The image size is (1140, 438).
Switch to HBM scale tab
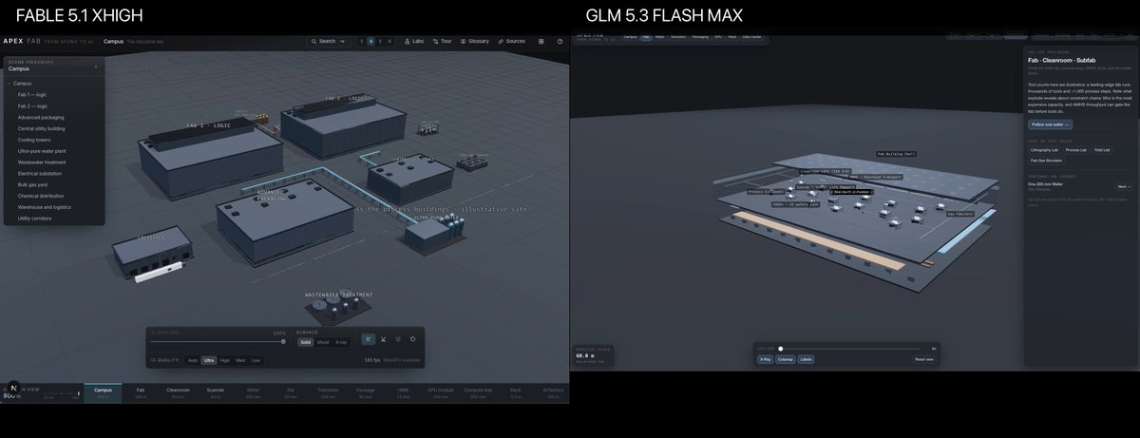tap(403, 392)
